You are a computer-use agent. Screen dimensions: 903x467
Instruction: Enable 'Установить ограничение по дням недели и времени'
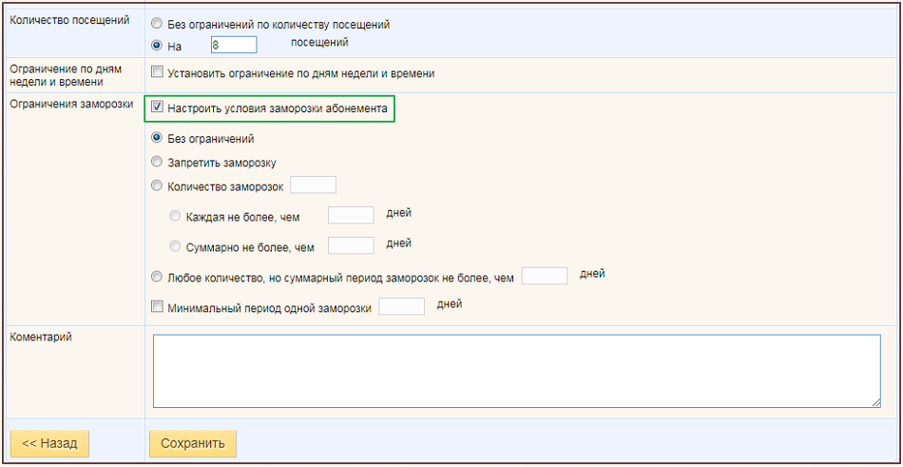coord(157,72)
